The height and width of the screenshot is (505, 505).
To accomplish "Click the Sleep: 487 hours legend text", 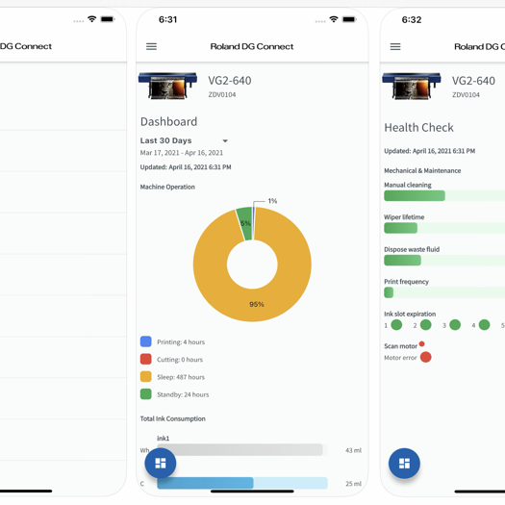I will (181, 377).
